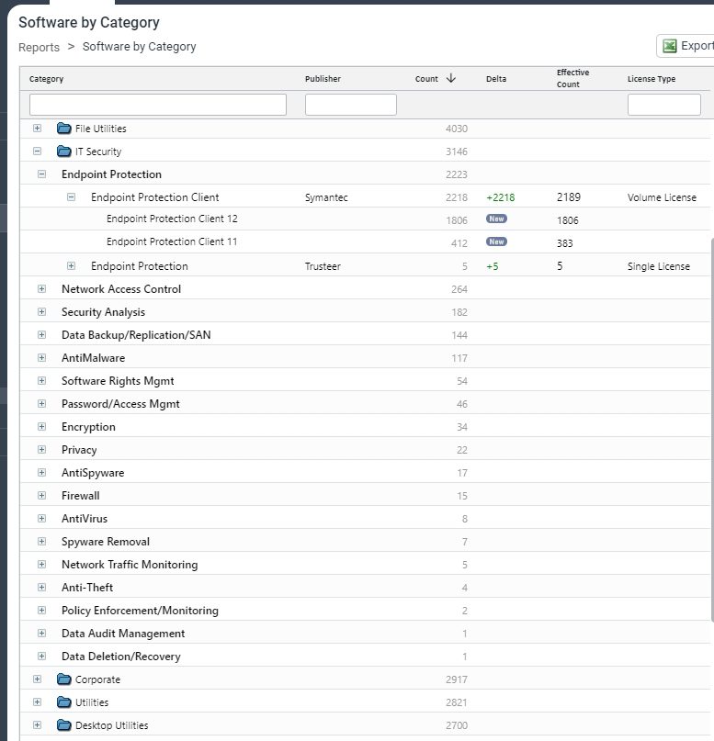Expand the Firewall row

point(41,495)
